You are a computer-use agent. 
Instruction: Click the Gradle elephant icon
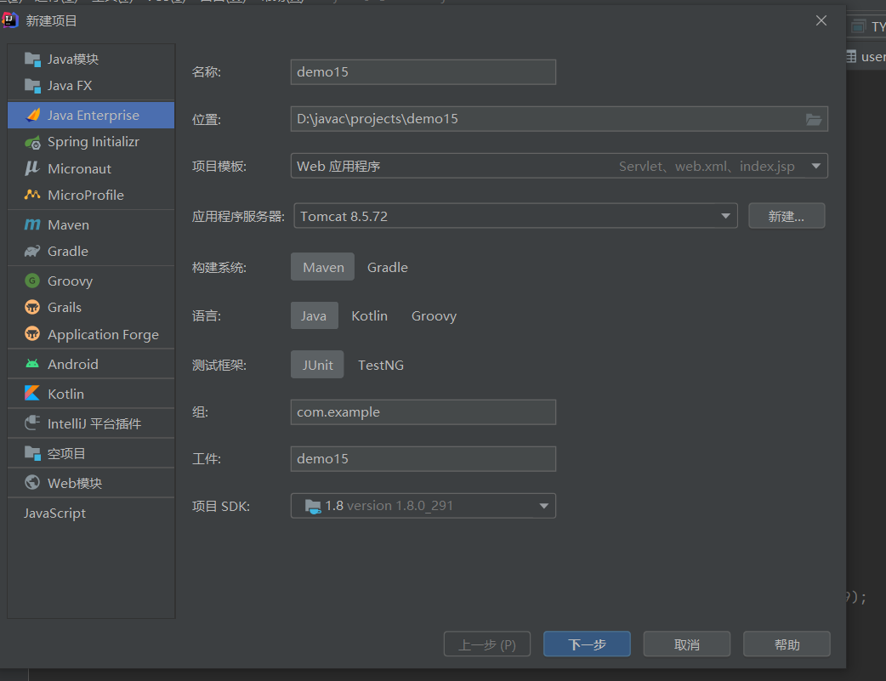(32, 251)
